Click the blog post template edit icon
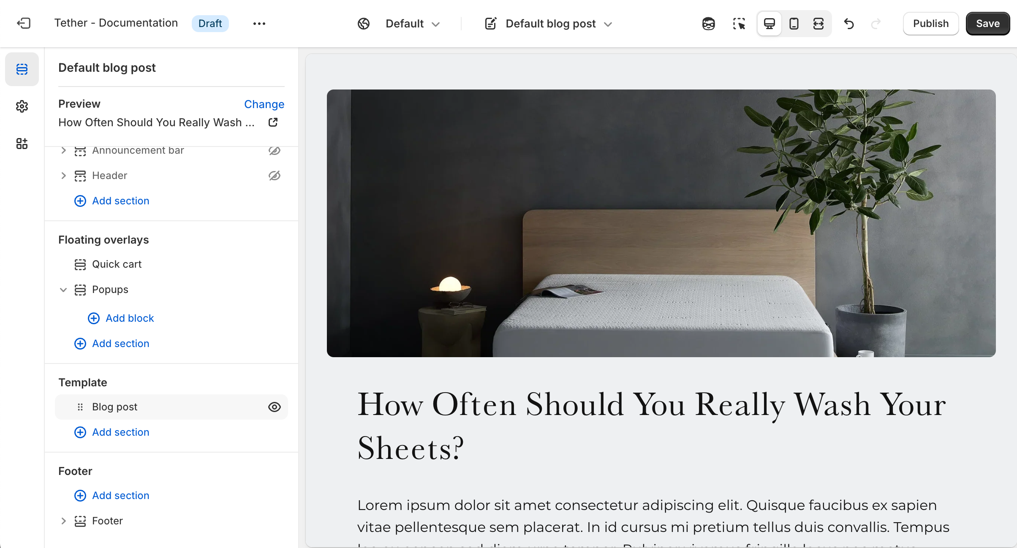This screenshot has height=548, width=1017. (491, 24)
